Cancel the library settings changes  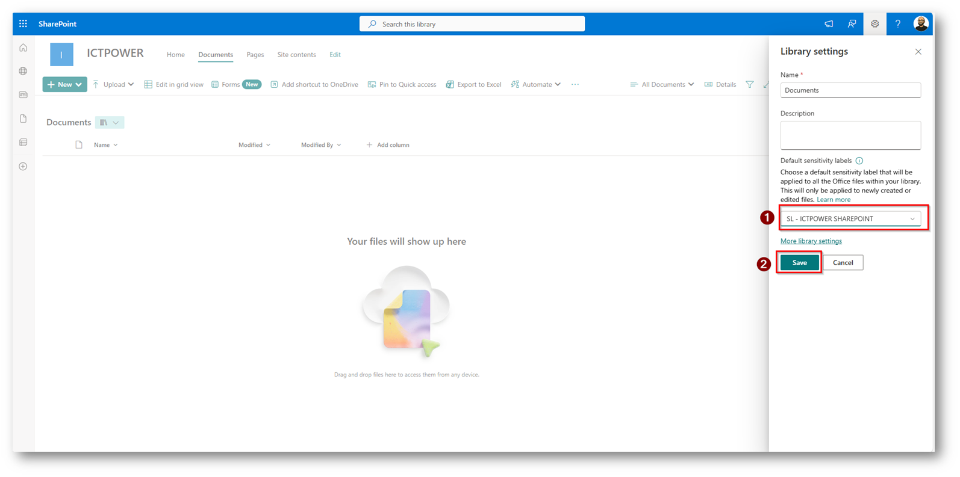point(843,263)
